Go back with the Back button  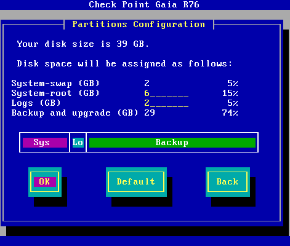tap(228, 182)
